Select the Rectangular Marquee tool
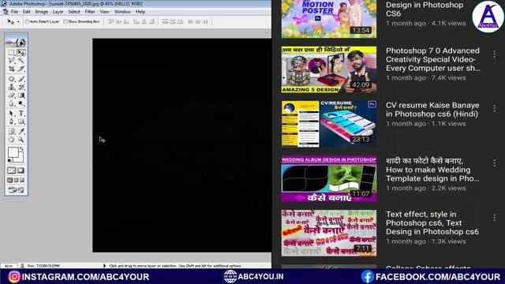 (x=12, y=52)
